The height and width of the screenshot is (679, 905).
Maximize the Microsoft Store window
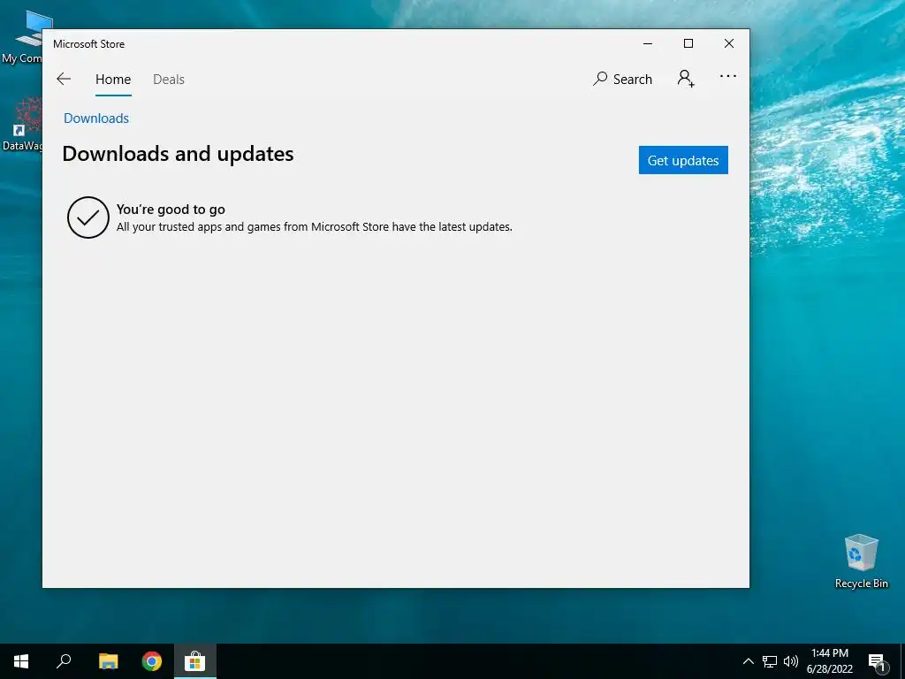(x=688, y=44)
